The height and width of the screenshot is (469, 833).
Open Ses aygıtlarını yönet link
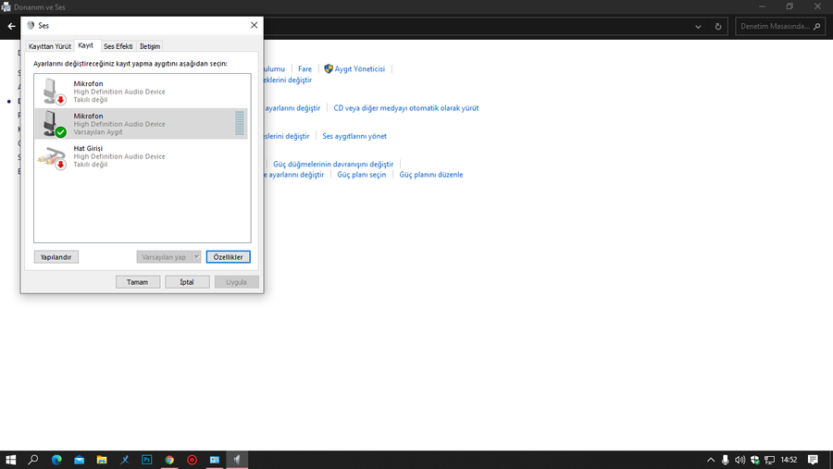[x=354, y=136]
